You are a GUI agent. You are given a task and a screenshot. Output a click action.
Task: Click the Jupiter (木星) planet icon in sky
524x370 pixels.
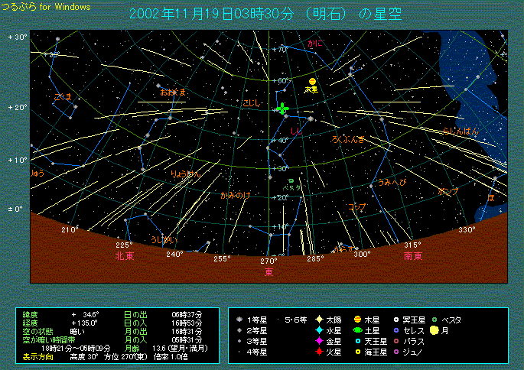click(312, 81)
